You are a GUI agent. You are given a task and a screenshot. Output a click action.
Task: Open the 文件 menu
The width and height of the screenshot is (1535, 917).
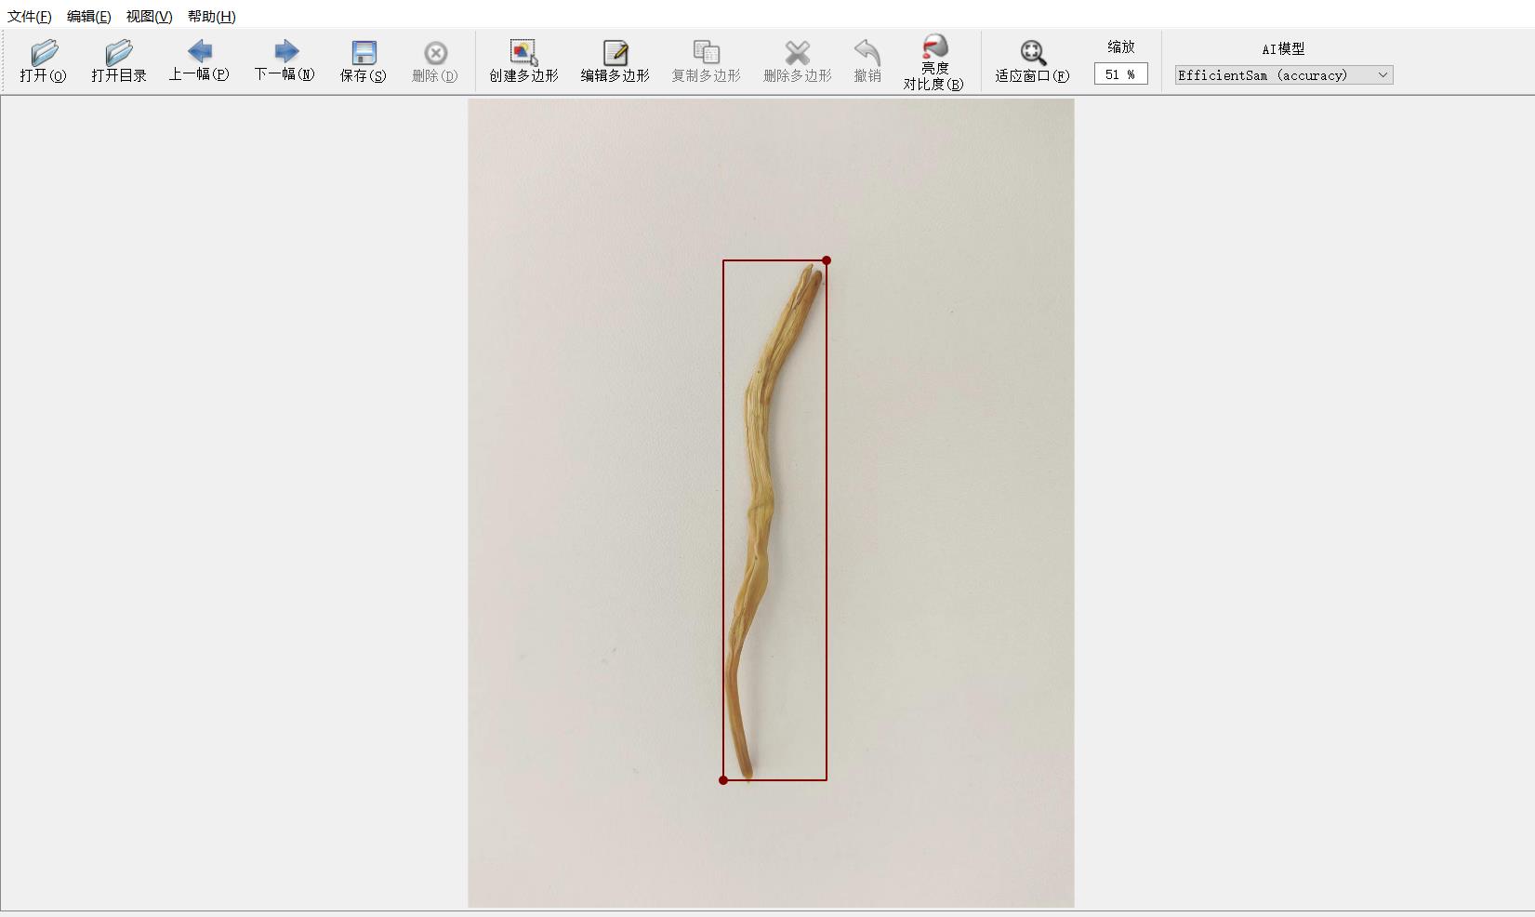point(30,16)
